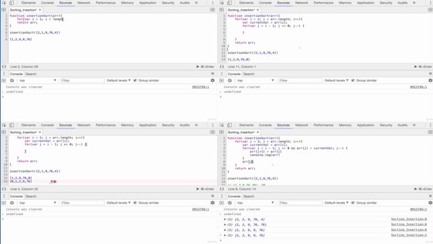
Task: Open the Search drawer tab in bottom-right panel
Action: (x=249, y=196)
